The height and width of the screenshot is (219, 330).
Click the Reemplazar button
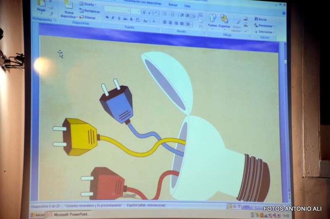264,26
